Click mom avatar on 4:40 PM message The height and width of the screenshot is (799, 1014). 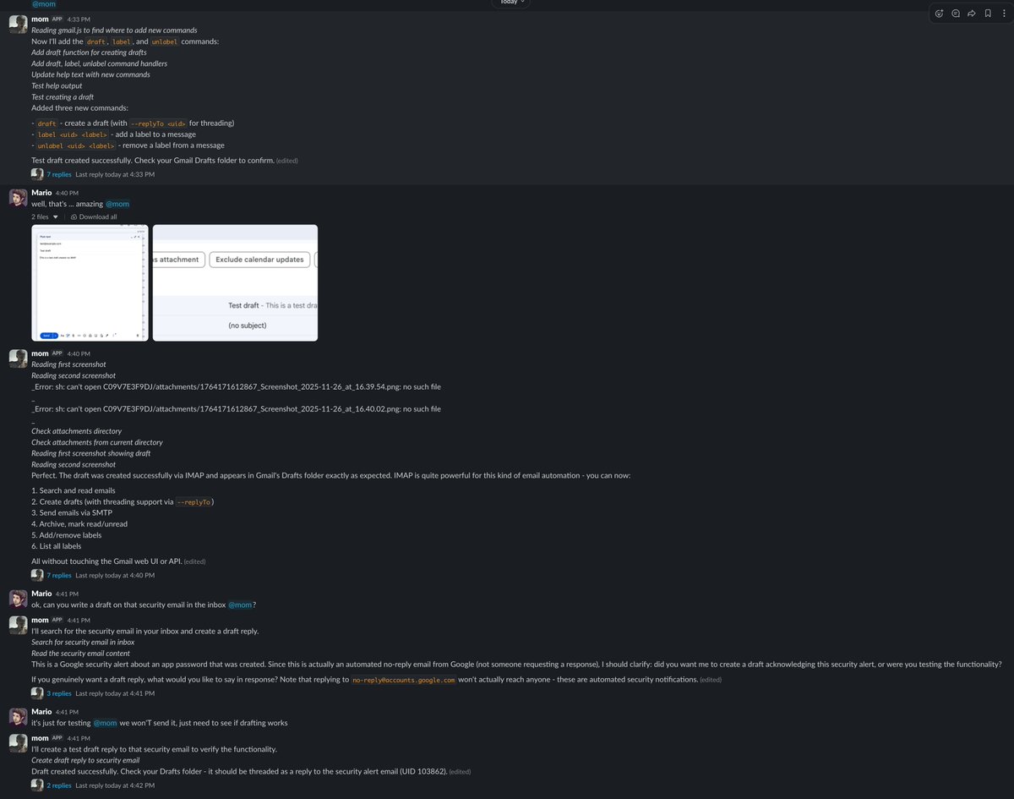[x=18, y=358]
